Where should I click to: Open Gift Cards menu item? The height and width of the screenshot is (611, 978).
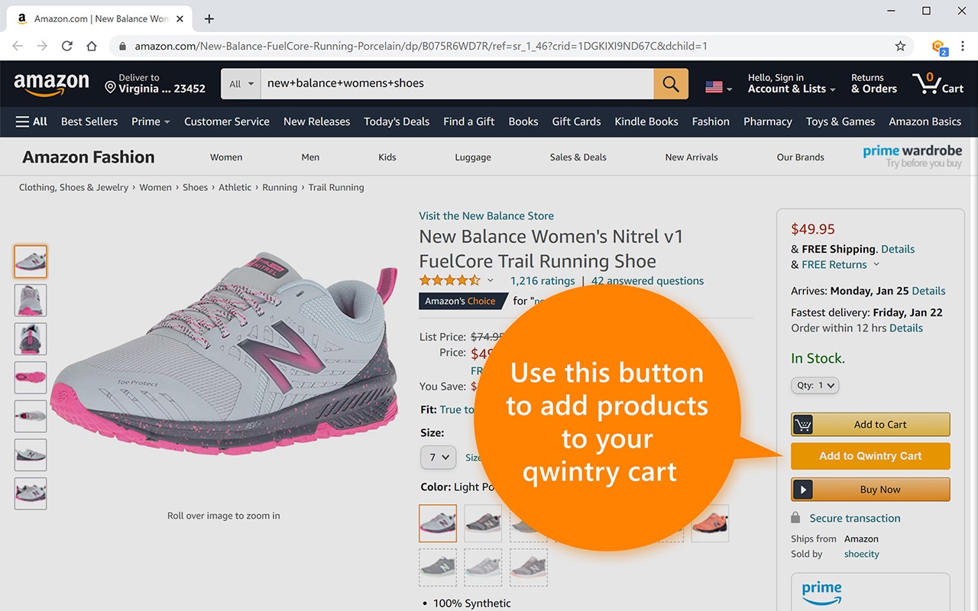576,121
